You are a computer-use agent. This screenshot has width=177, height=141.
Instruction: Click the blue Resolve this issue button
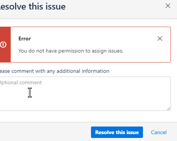[x=117, y=132]
